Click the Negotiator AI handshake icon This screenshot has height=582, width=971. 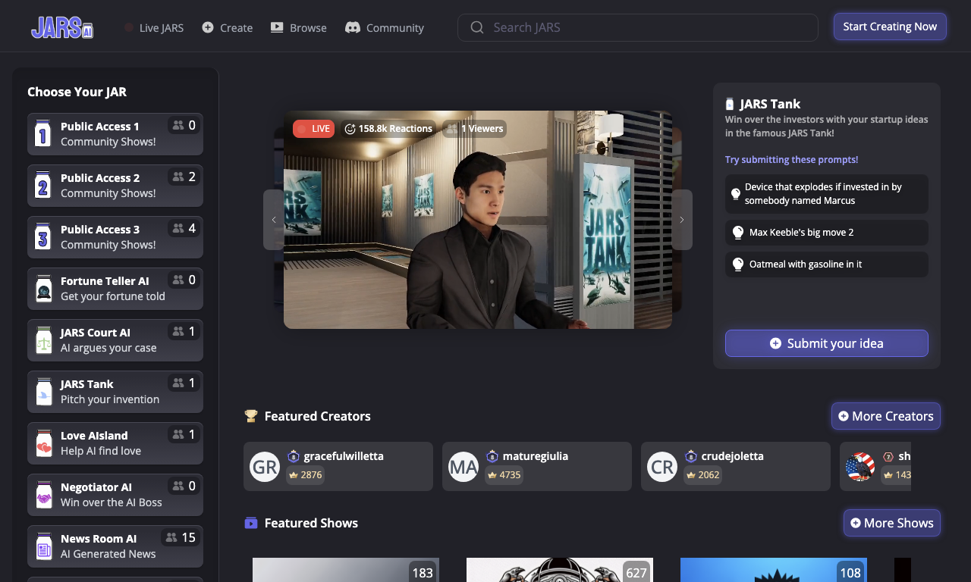[43, 495]
